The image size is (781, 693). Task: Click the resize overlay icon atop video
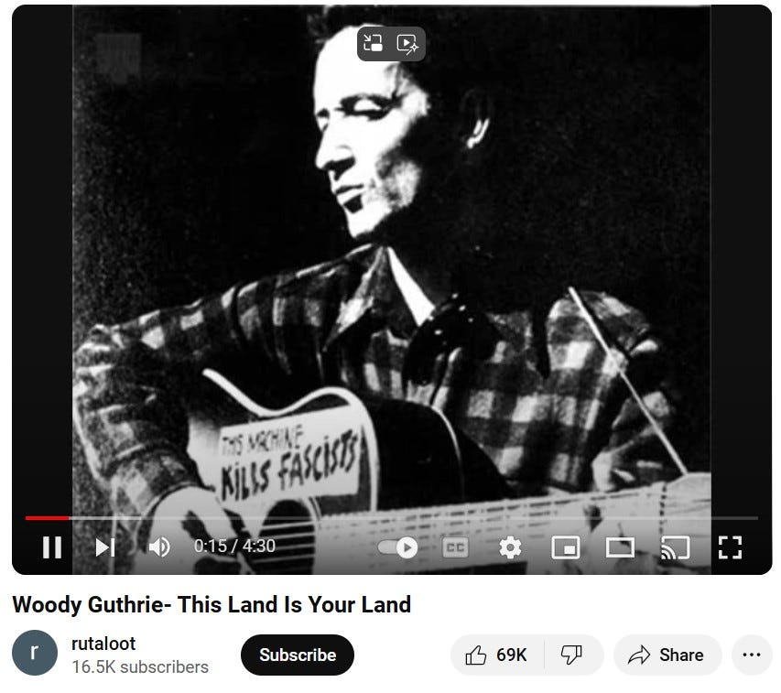pos(373,43)
